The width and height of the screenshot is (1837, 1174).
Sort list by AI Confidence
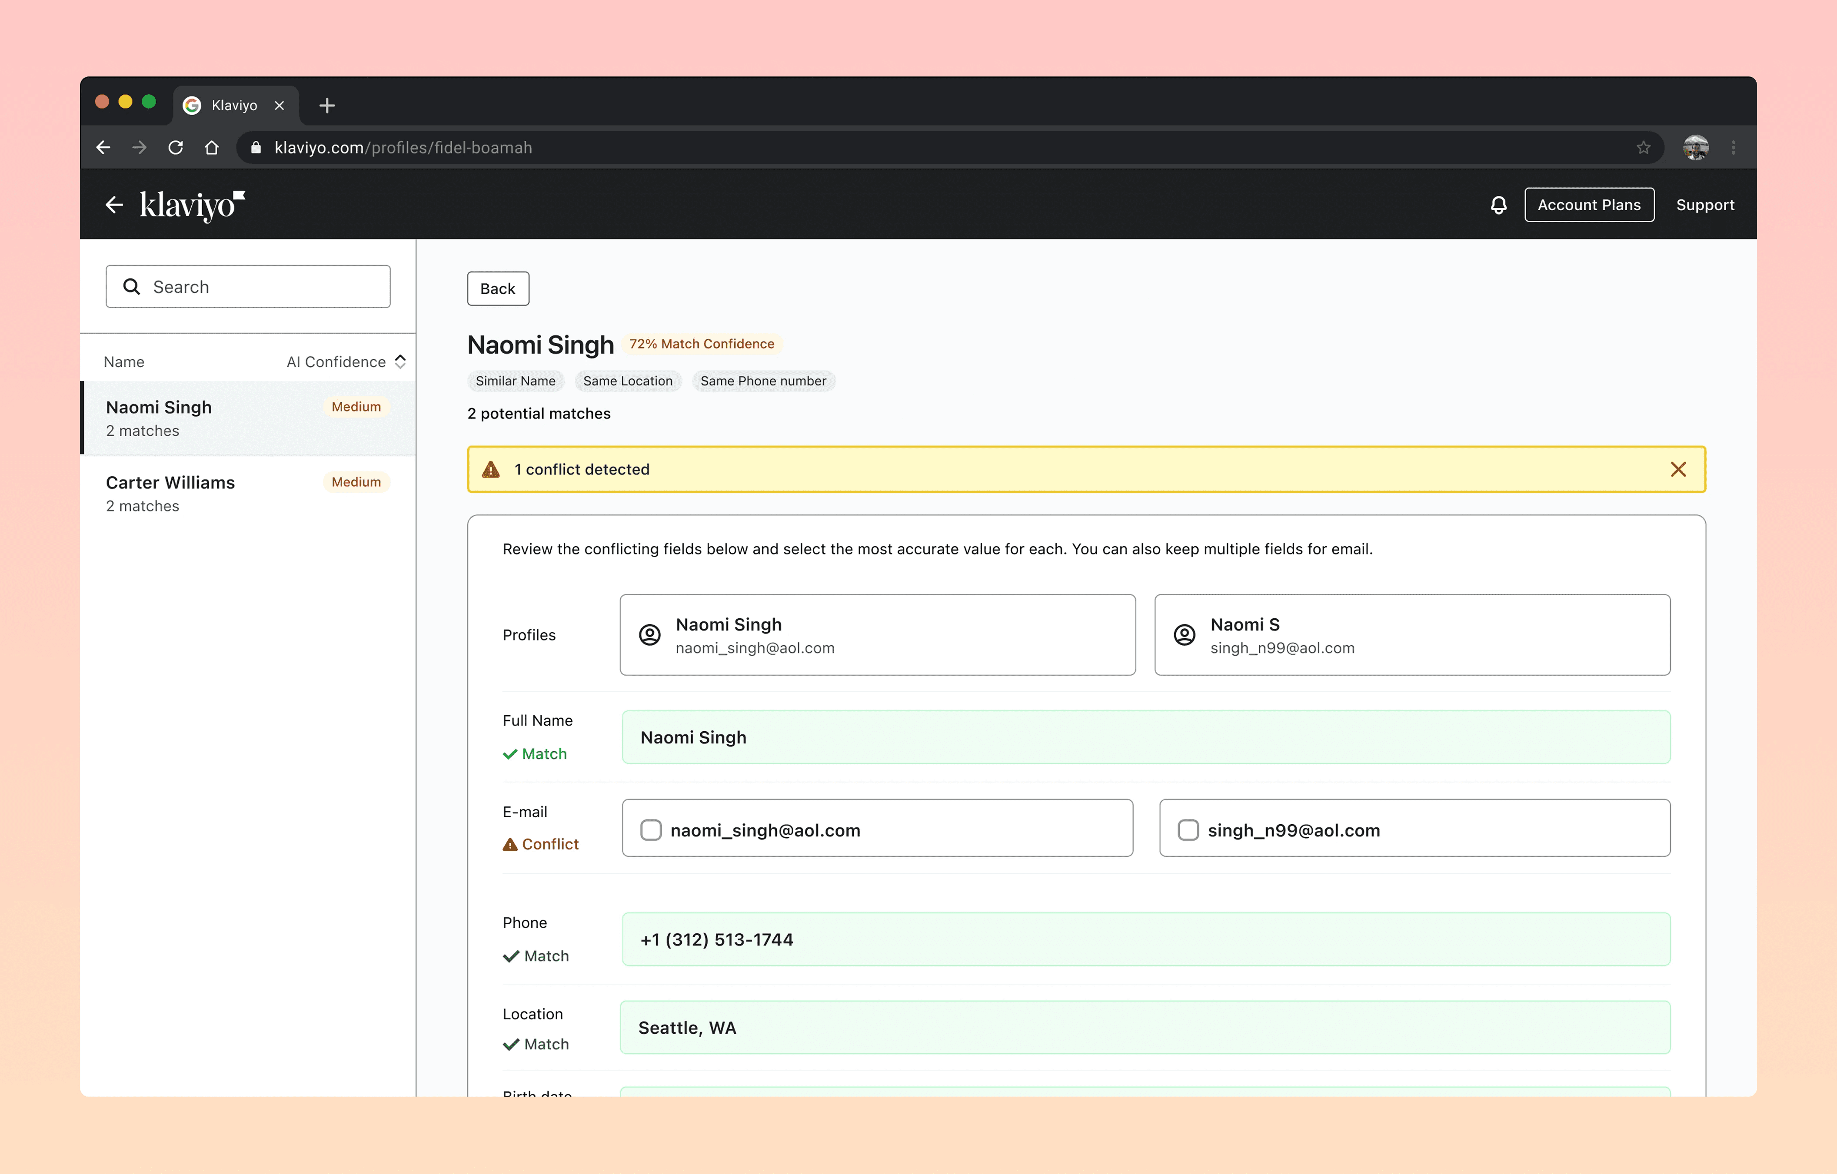pos(346,362)
